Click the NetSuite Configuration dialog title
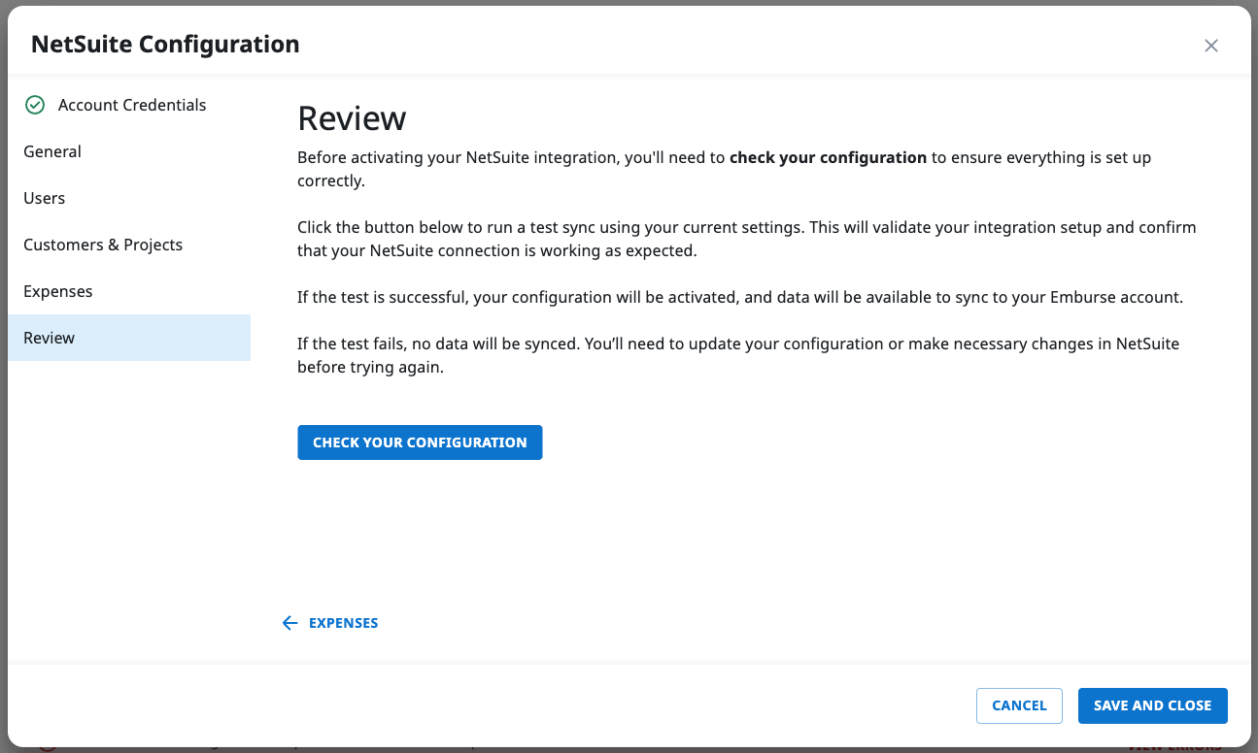Screen dimensions: 1258x753 point(165,45)
